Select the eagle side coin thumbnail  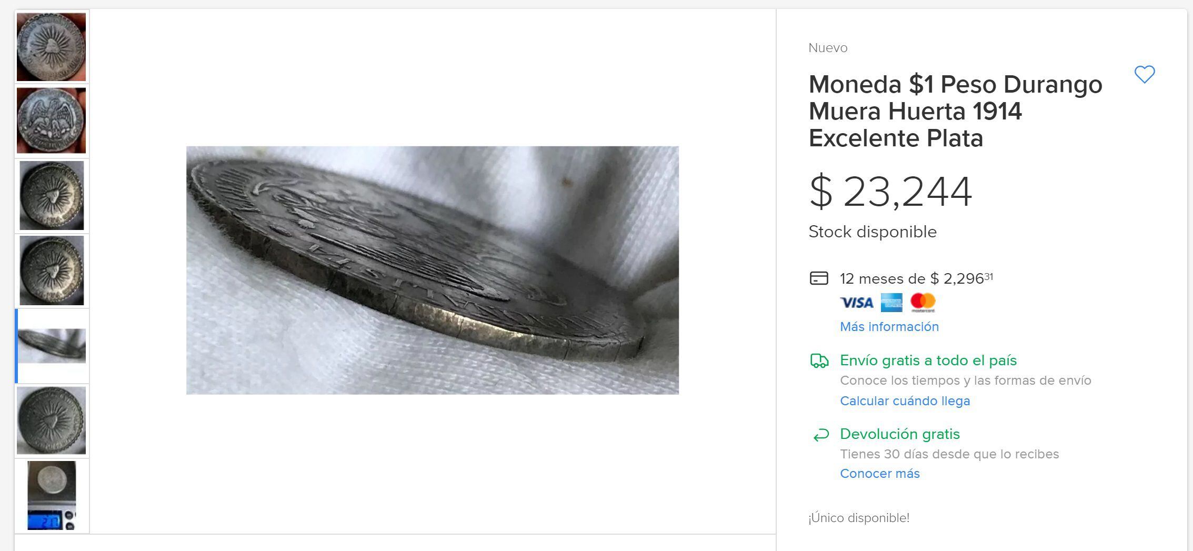(x=52, y=121)
